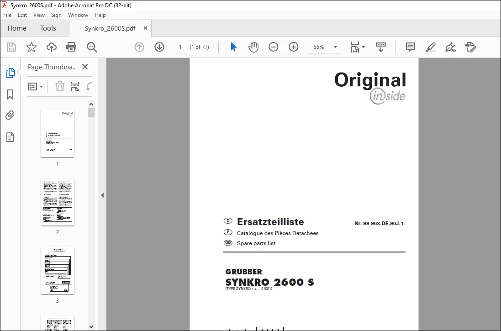
Task: Zoom in with the plus button
Action: (293, 47)
